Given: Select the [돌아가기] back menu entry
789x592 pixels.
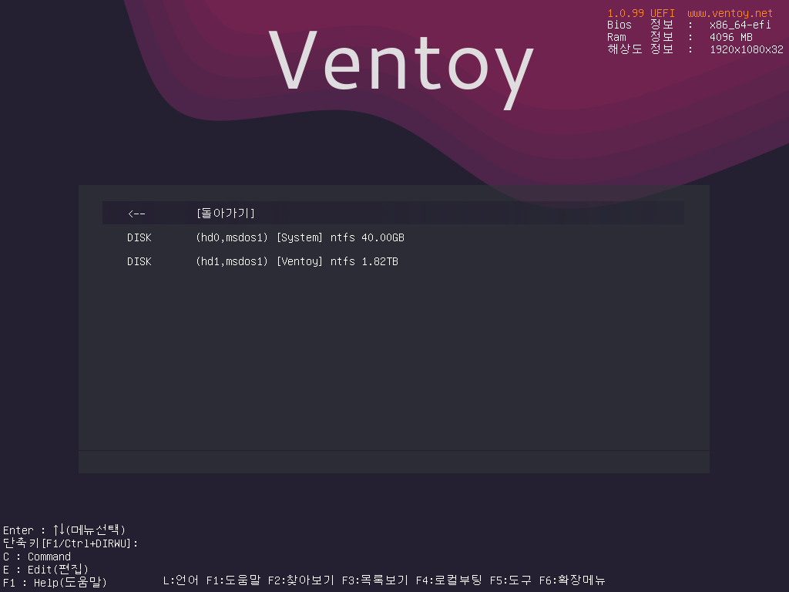Looking at the screenshot, I should [393, 213].
